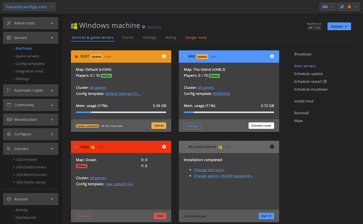This screenshot has height=224, width=363.
Task: Open the Danger zone tab
Action: coord(196,37)
